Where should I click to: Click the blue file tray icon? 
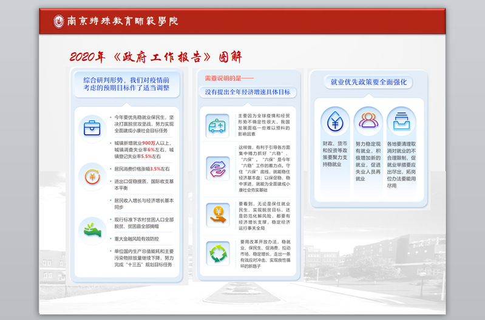click(x=400, y=121)
